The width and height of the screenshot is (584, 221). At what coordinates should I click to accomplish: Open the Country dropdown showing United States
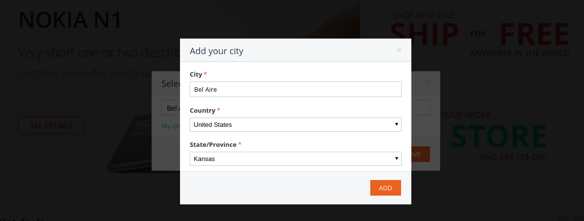click(295, 124)
